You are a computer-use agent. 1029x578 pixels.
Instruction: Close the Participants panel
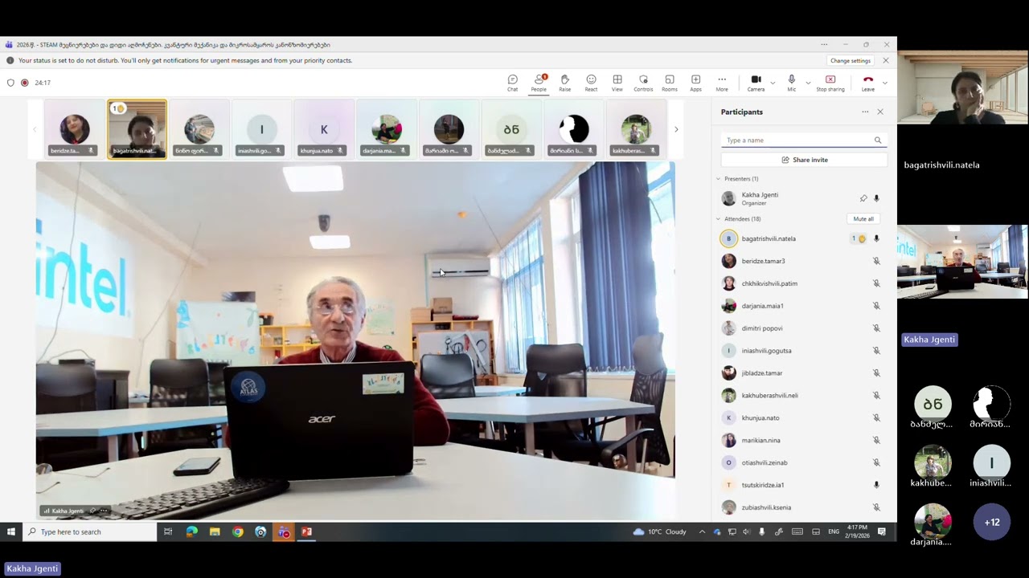pos(880,112)
